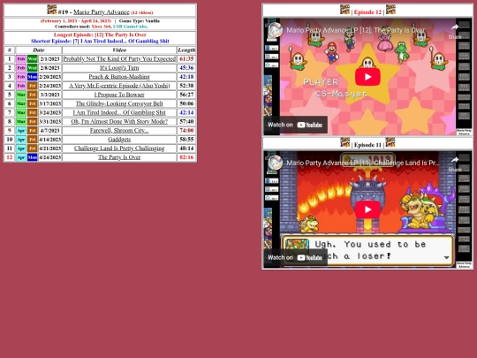Click game icon right of Episode 11 header
This screenshot has height=358, width=477.
point(390,142)
